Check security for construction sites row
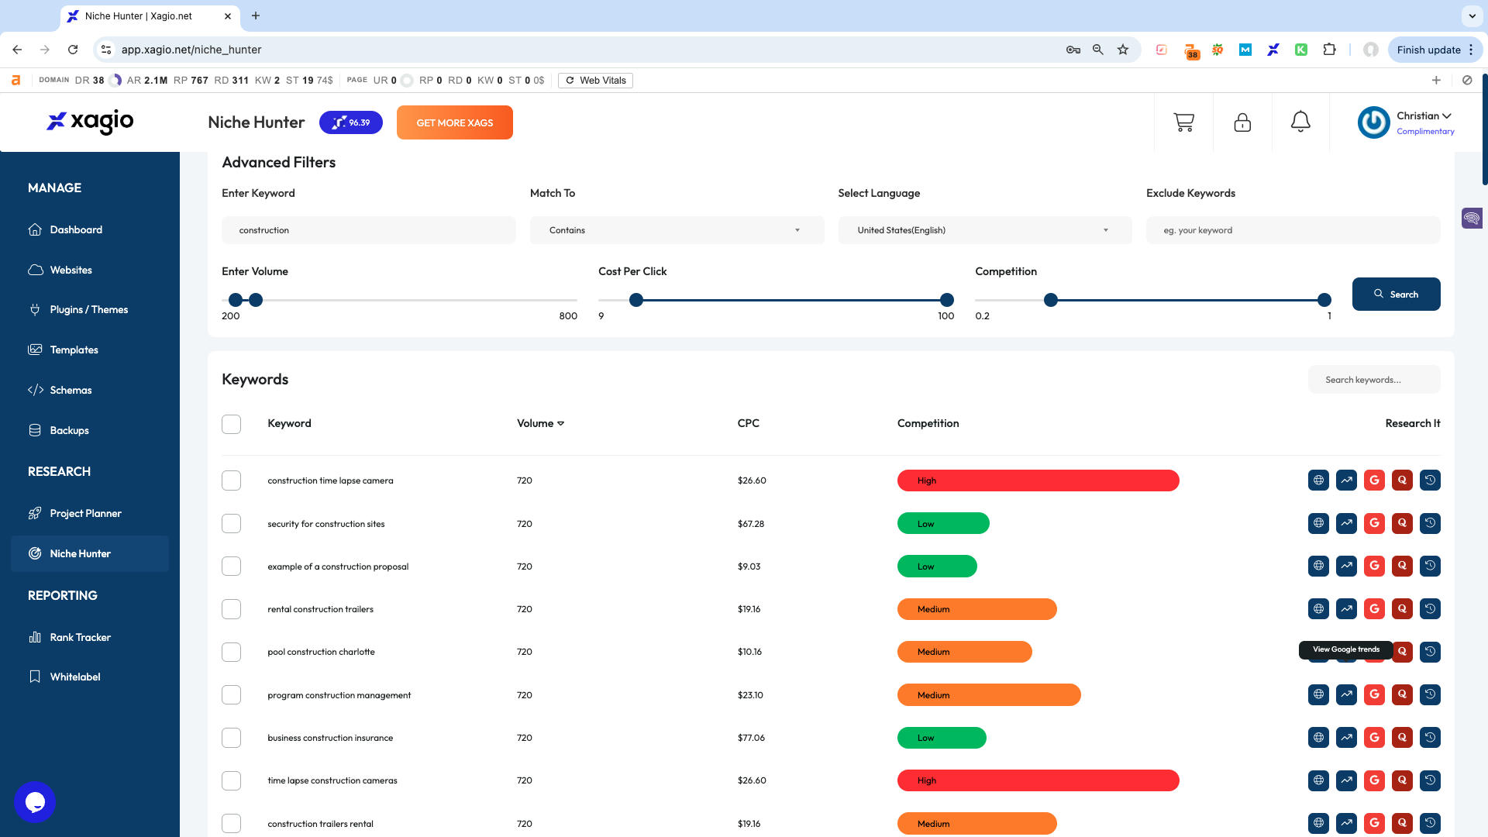 (x=231, y=524)
